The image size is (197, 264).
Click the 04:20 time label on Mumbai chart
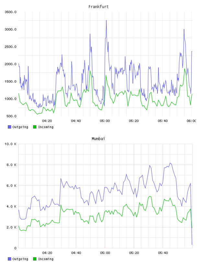(47, 253)
